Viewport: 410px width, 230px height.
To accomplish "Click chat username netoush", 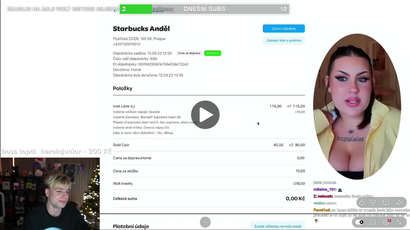I will tap(325, 196).
